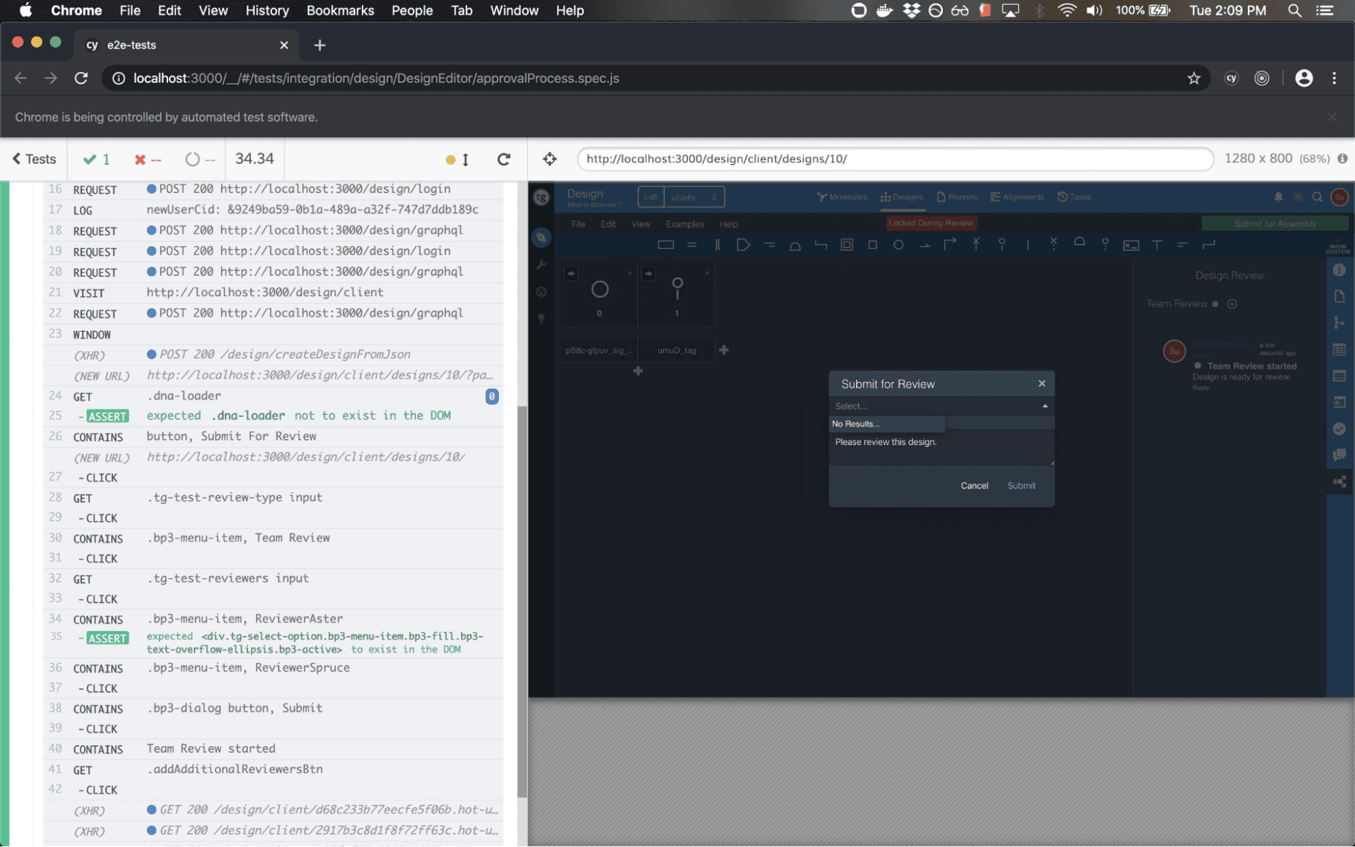The width and height of the screenshot is (1355, 847).
Task: Open the macOS History menu
Action: pos(267,10)
